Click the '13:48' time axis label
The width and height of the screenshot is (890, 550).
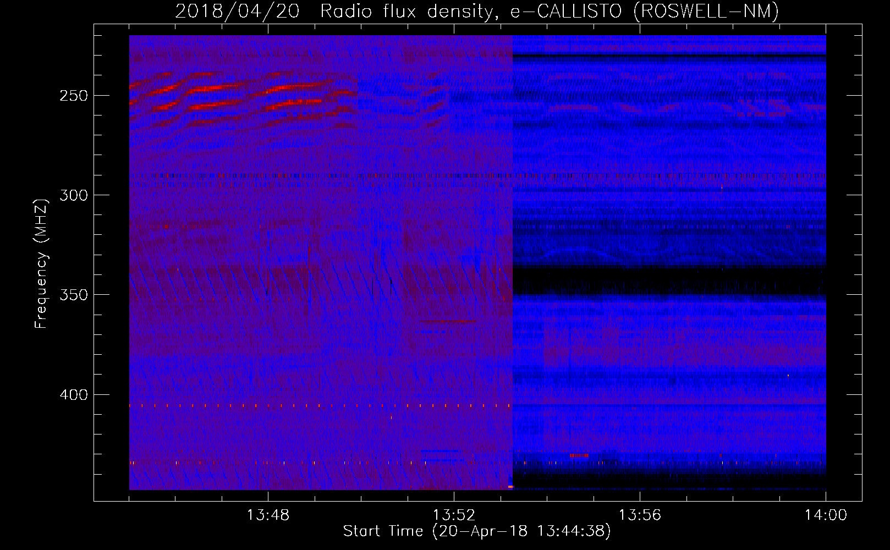268,515
